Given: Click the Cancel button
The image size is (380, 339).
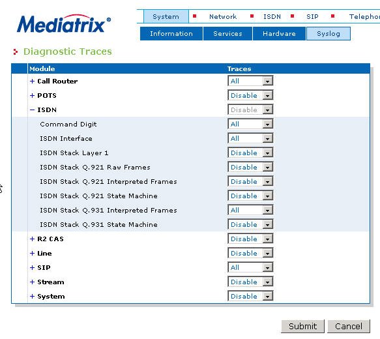Looking at the screenshot, I should [349, 326].
